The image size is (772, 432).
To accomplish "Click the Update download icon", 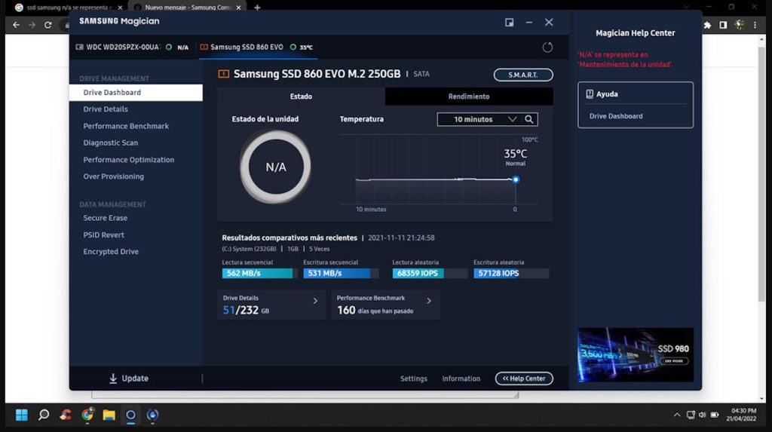I will pos(113,378).
